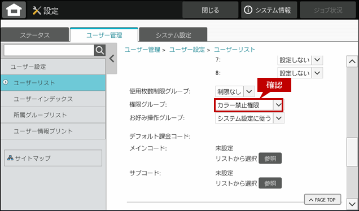
Task: Click the サブコード label
Action: [145, 173]
